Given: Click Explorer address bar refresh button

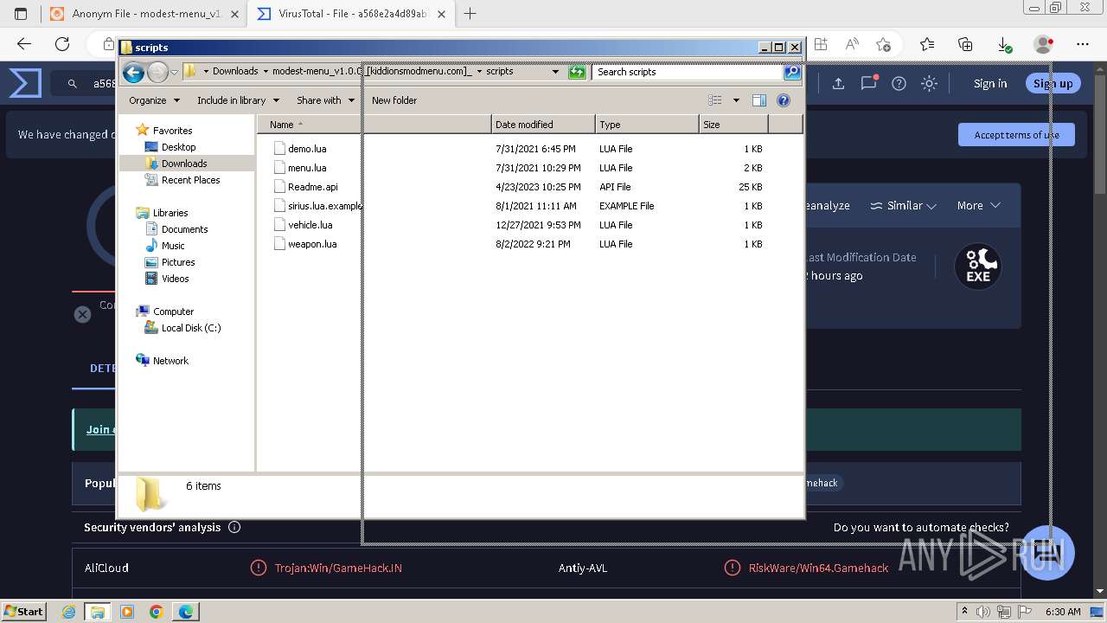Looking at the screenshot, I should 577,72.
